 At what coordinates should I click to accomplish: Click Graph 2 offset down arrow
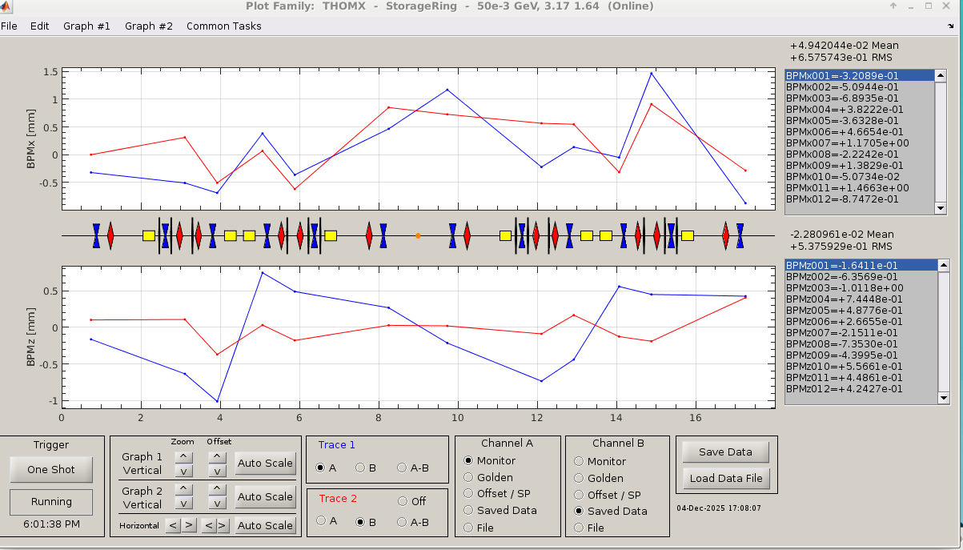[217, 504]
